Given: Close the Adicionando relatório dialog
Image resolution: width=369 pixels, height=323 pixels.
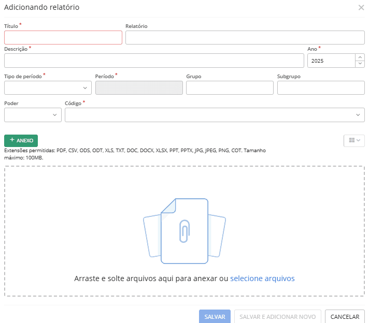Looking at the screenshot, I should pos(361,8).
